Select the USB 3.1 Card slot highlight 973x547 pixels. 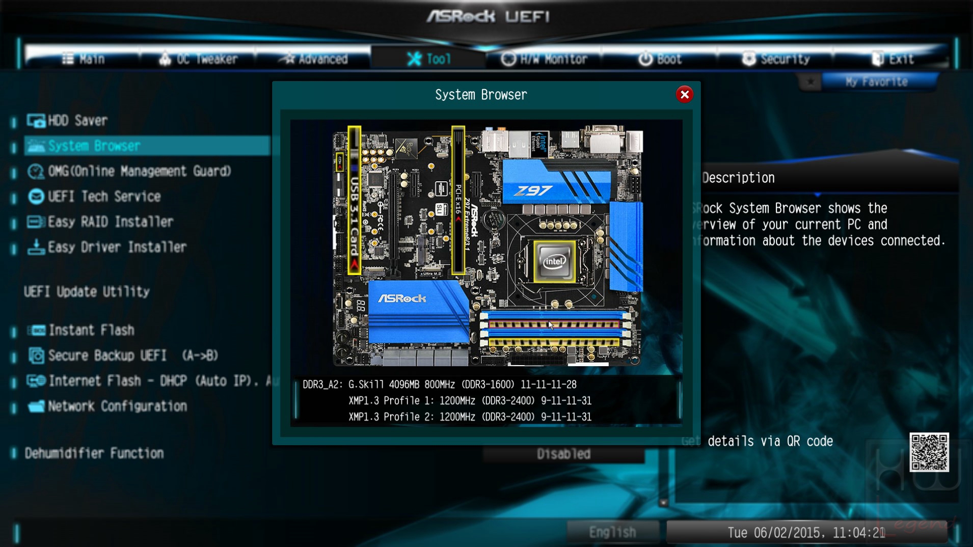pos(355,200)
